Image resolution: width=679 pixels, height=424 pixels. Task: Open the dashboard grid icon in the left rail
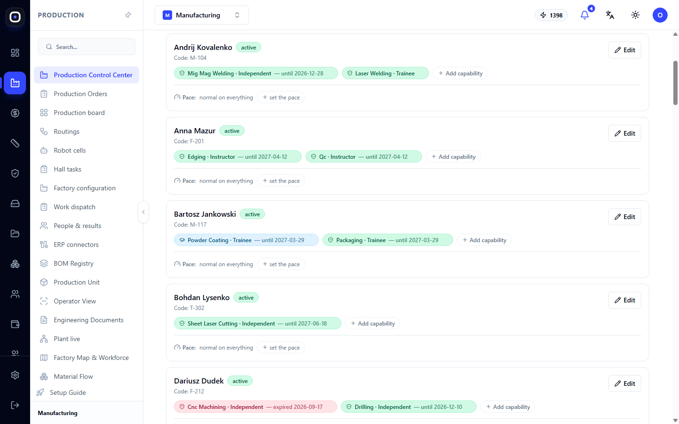point(15,53)
